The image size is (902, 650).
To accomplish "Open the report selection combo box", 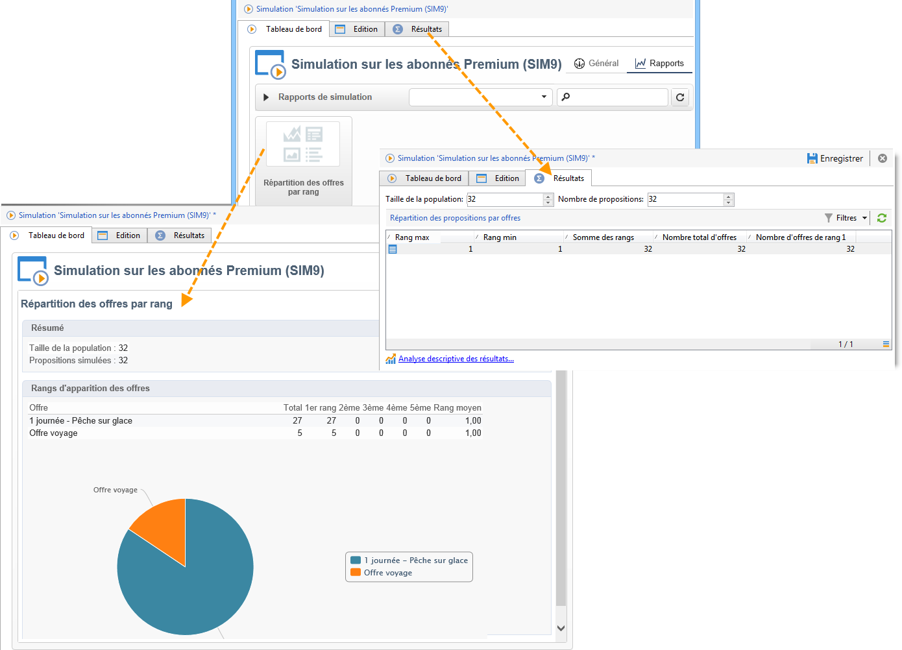I will click(480, 97).
